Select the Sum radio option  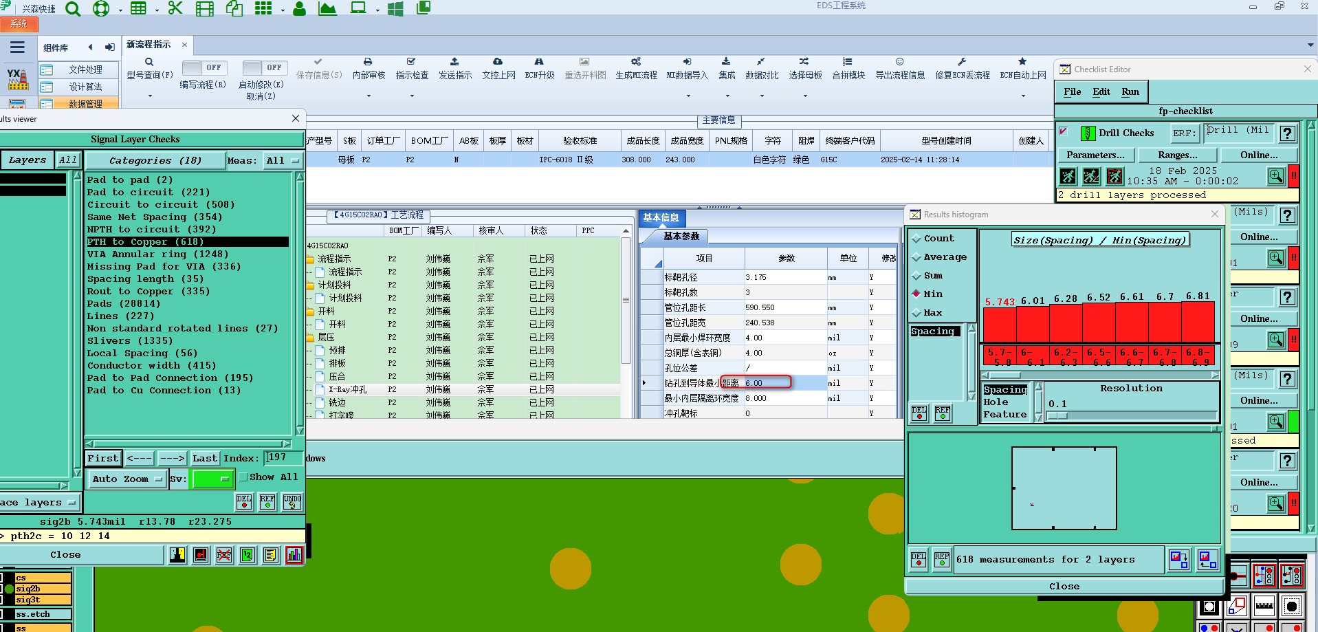coord(916,276)
